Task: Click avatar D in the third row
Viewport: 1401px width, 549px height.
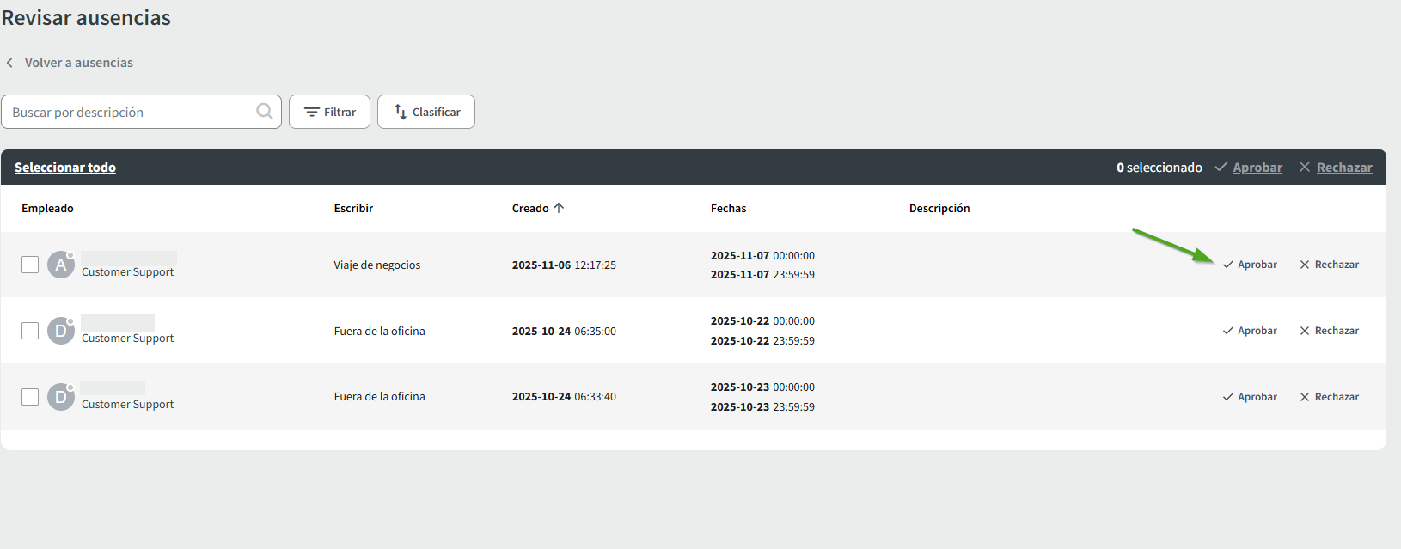Action: pyautogui.click(x=60, y=397)
